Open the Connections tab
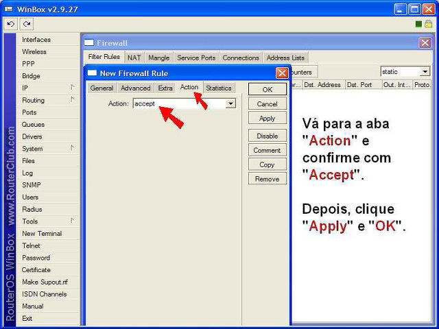This screenshot has width=439, height=329. click(x=241, y=58)
